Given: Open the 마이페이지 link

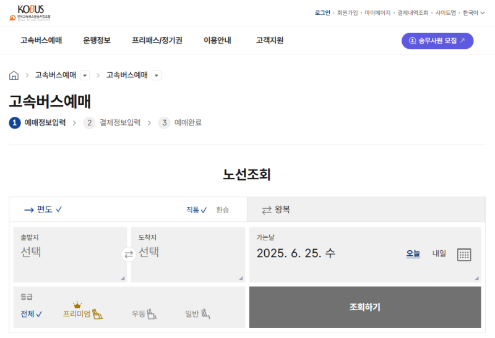Looking at the screenshot, I should click(377, 12).
